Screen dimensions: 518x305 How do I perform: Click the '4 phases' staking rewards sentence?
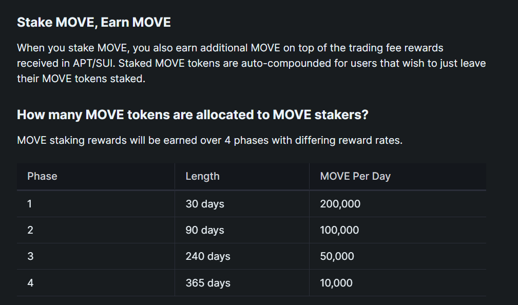tap(210, 141)
